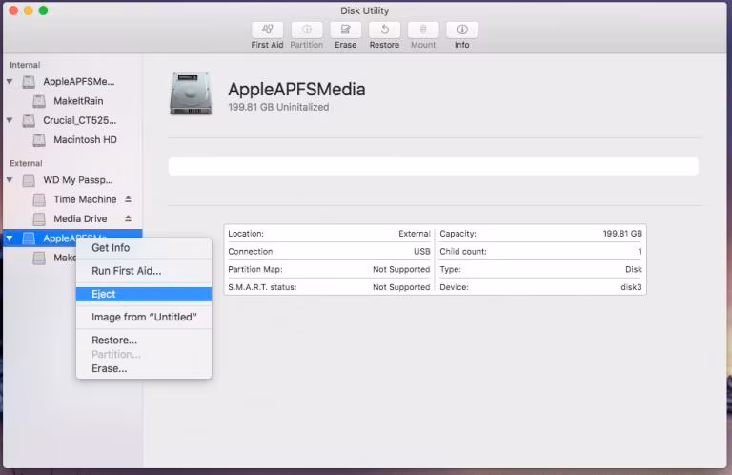Click "Not Supported" next to Partition Map
This screenshot has height=475, width=732.
(401, 270)
